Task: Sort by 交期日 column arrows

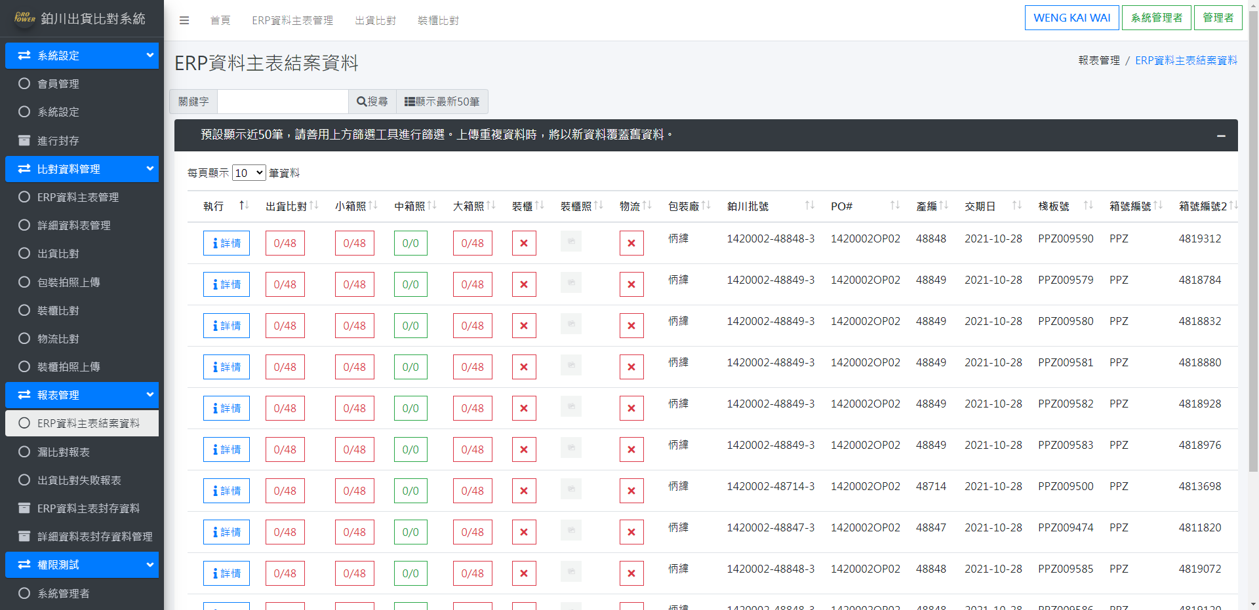Action: coord(1017,206)
